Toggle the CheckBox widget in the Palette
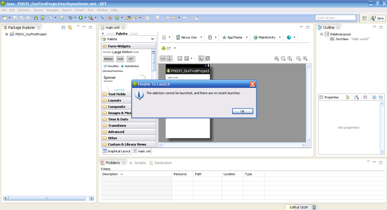387x210 pixels. coord(111,66)
